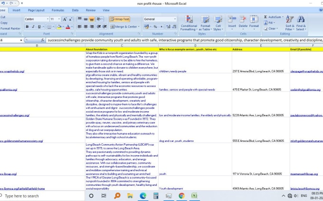Click Decrease Font Size icon

[x=70, y=19]
